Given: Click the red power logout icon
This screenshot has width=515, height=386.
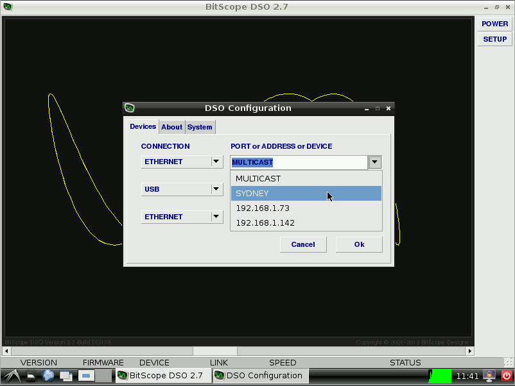Looking at the screenshot, I should click(x=507, y=376).
